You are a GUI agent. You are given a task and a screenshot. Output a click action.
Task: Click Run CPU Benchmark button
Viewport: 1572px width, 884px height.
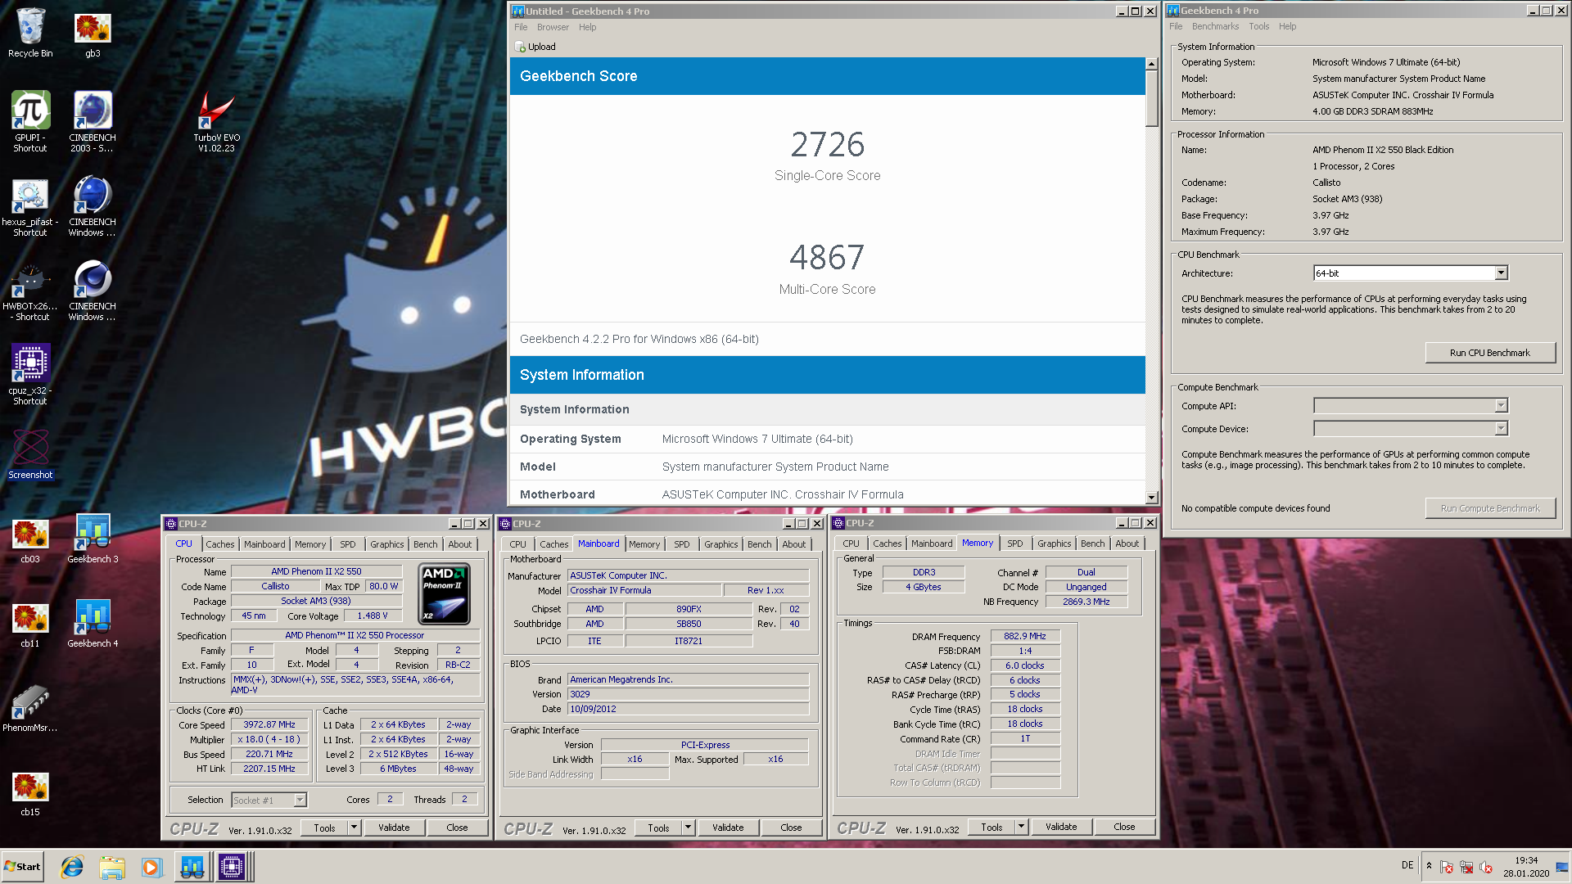[1490, 353]
